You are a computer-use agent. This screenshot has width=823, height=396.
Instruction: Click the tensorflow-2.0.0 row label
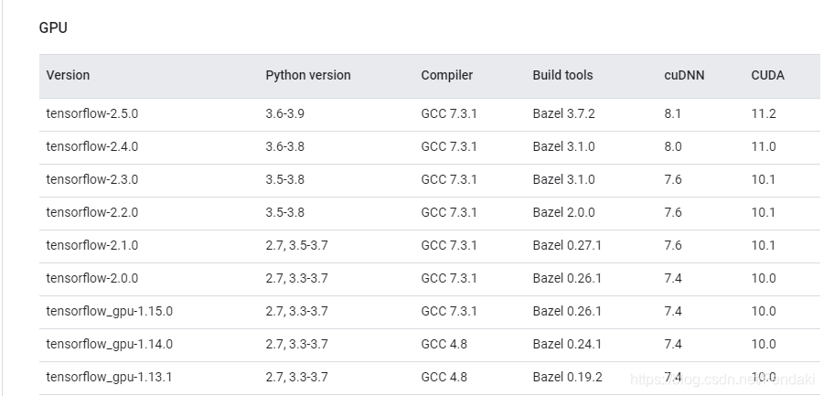91,278
